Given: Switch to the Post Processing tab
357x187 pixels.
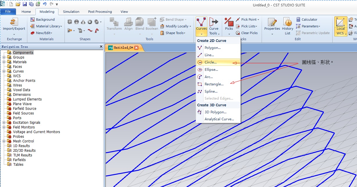Looking at the screenshot, I should tap(100, 12).
